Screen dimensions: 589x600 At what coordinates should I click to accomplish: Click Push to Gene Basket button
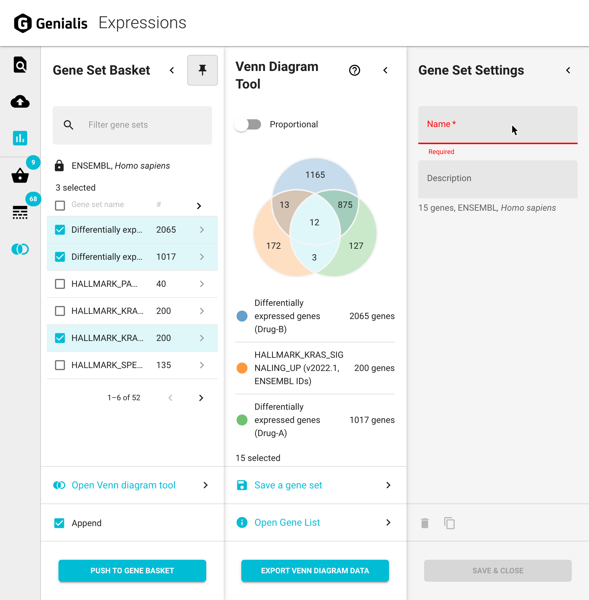coord(132,571)
